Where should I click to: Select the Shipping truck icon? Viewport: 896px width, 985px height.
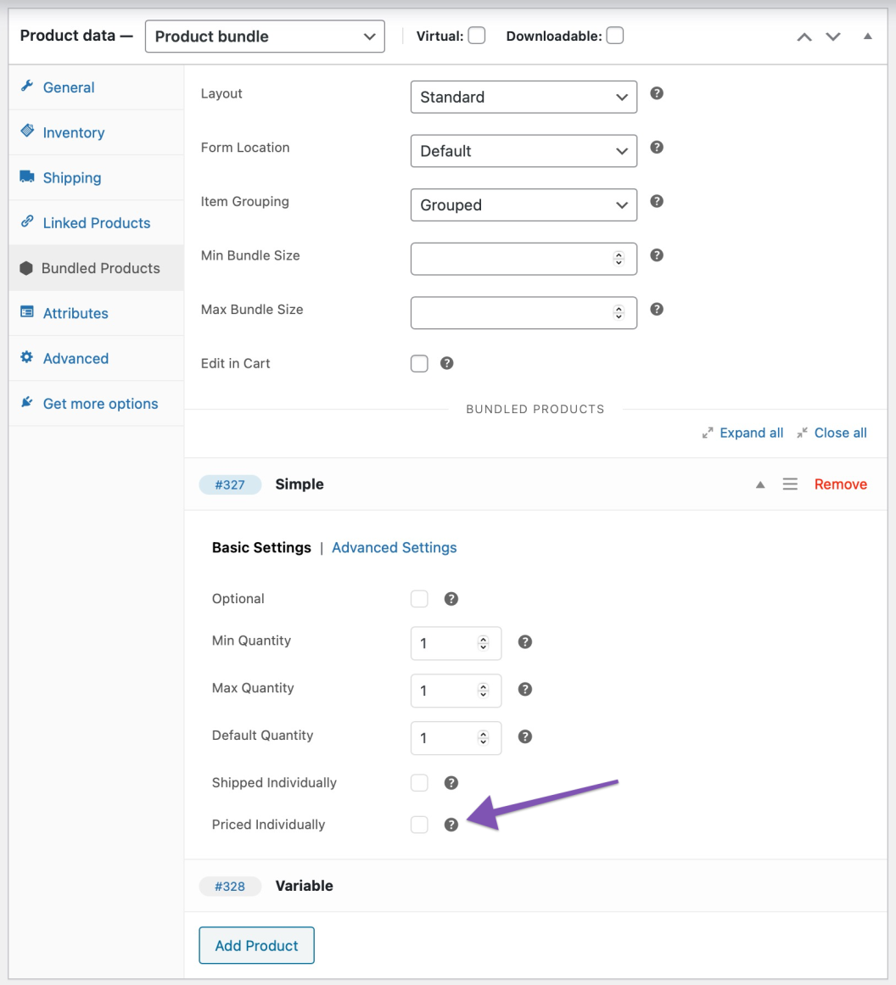27,177
